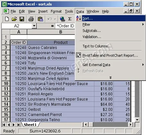Click the Product header cell
Image resolution: width=146 pixels, height=135 pixels.
click(51, 43)
